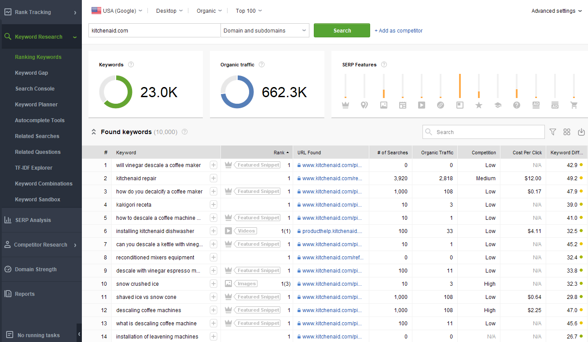
Task: Click the SERP Analysis chart icon
Action: [7, 220]
